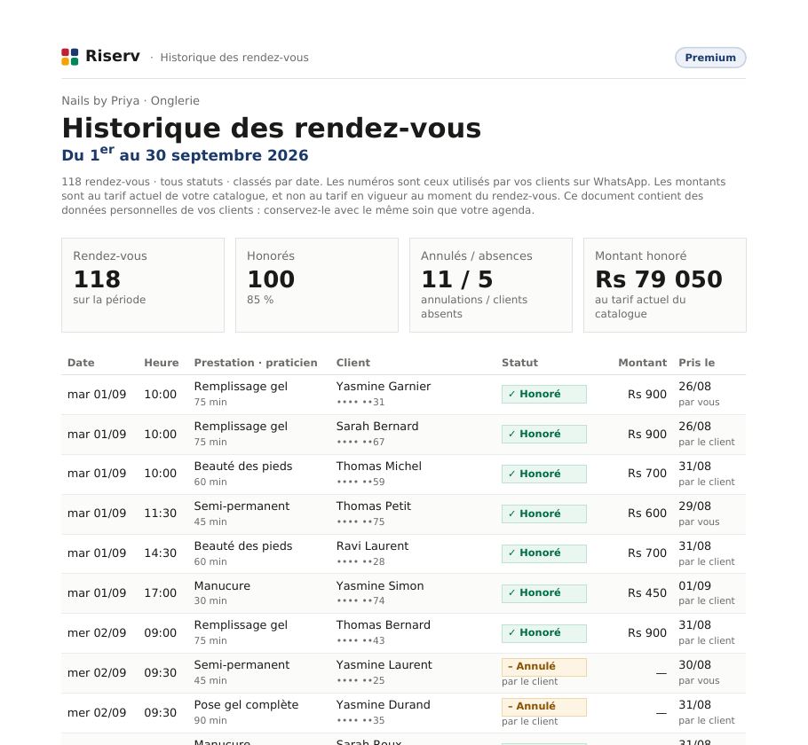The image size is (808, 745).
Task: Click the 'Du 1er au 30 septembre 2026' subtitle
Action: pyautogui.click(x=185, y=154)
